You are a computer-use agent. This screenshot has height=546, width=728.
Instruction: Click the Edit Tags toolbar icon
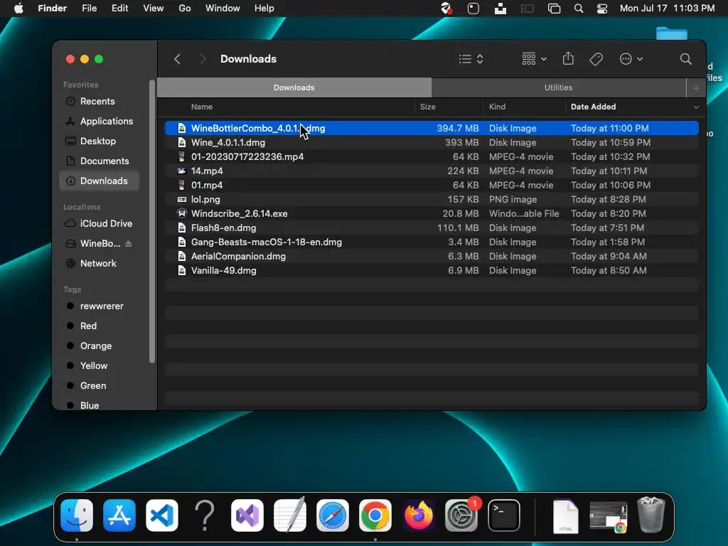pos(596,59)
